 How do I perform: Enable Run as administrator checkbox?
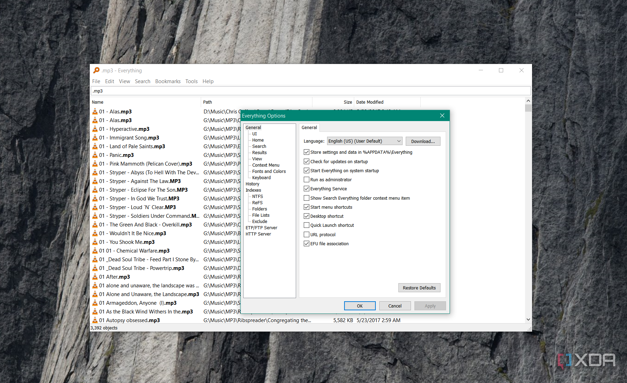click(x=307, y=179)
